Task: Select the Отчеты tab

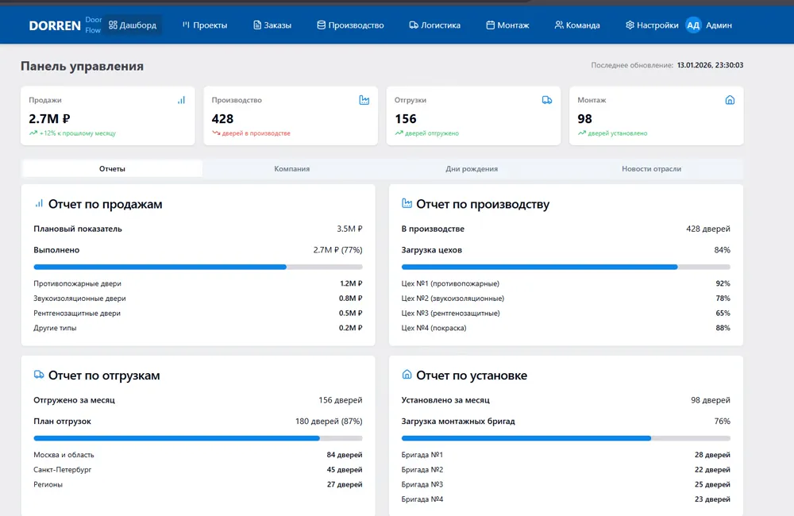Action: tap(113, 168)
